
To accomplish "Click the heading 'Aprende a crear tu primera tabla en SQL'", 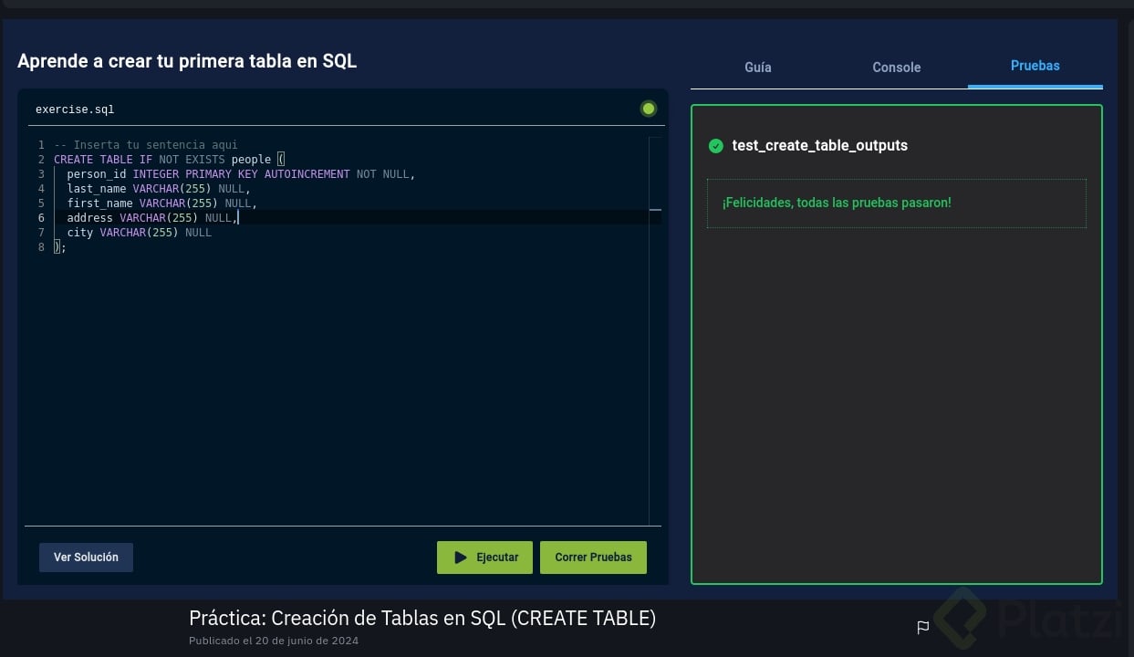I will (x=187, y=61).
